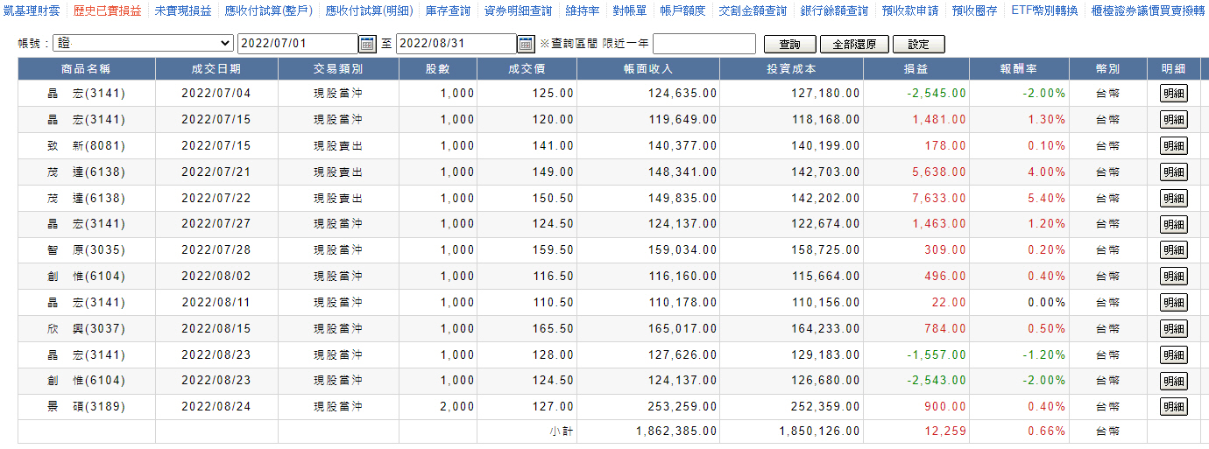
Task: Open the 庫存查詢 tab
Action: coord(448,11)
